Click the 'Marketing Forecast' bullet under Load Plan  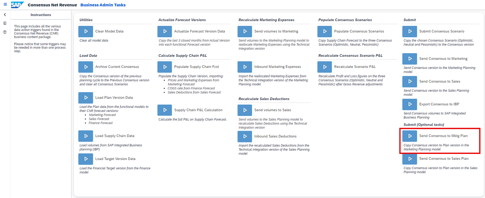102,115
